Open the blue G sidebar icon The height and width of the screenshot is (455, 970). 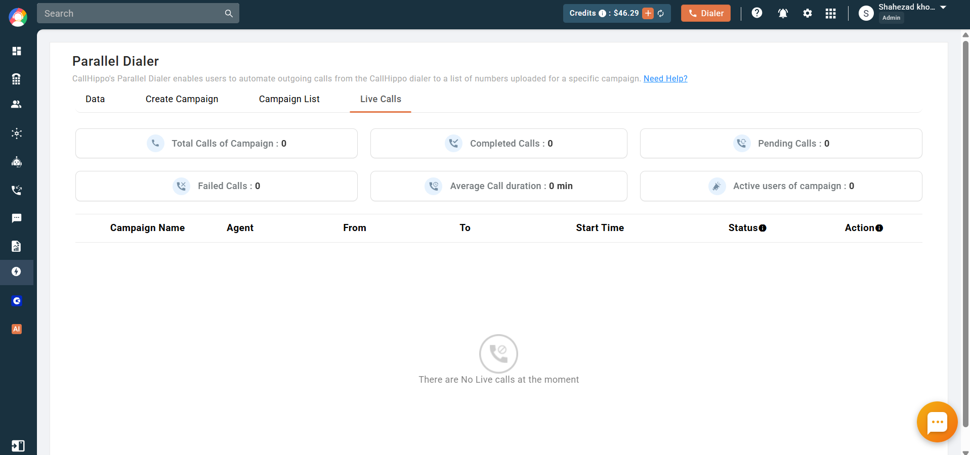(x=17, y=301)
